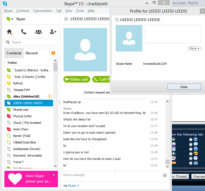
Task: Select radio for stacked layers post icon
Action: point(191,149)
